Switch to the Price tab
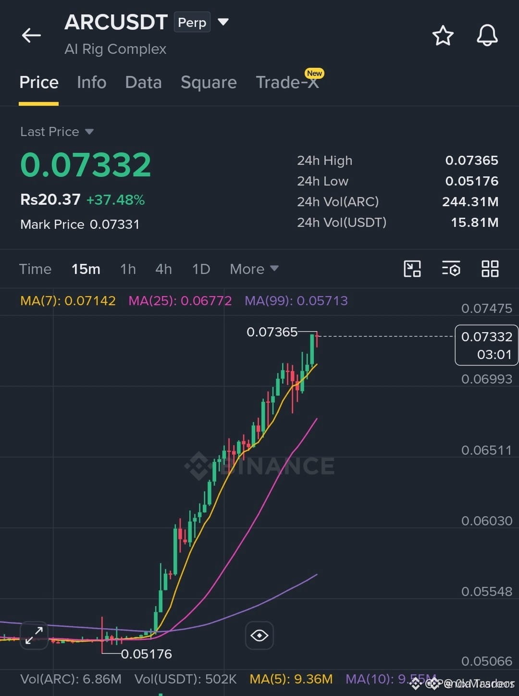 click(39, 82)
